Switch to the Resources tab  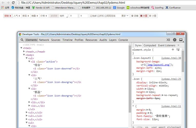coord(91,40)
